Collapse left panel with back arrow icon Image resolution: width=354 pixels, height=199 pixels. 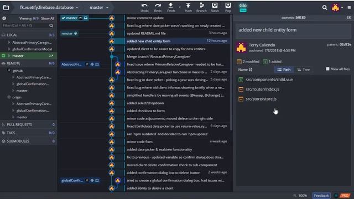click(x=4, y=18)
